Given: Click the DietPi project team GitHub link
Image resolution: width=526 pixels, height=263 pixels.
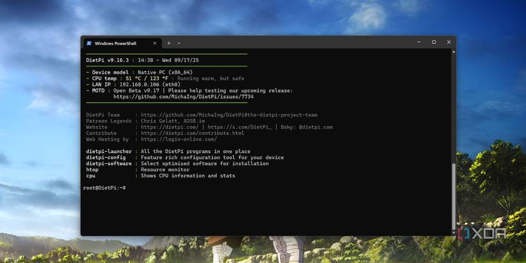Looking at the screenshot, I should point(229,115).
